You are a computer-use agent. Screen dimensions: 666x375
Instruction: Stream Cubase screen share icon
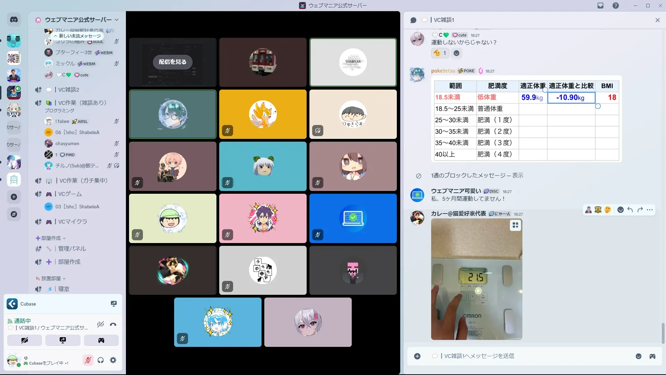[113, 304]
